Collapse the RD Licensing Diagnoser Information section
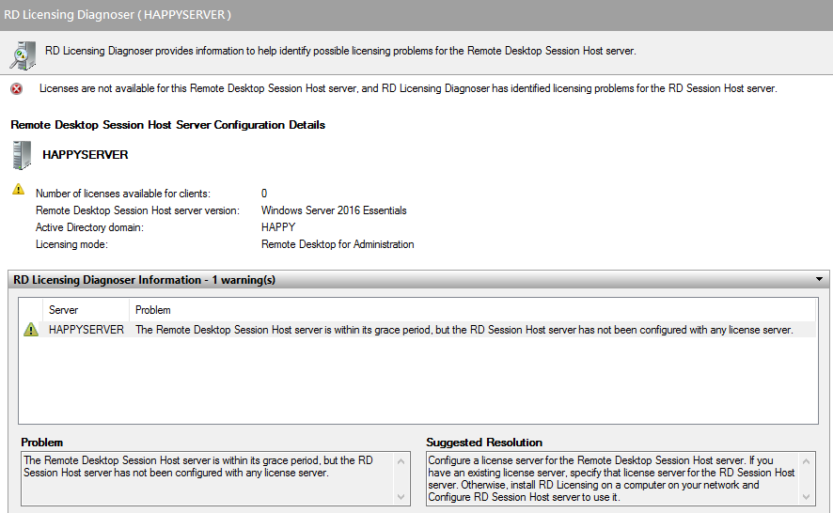833x513 pixels. tap(819, 280)
